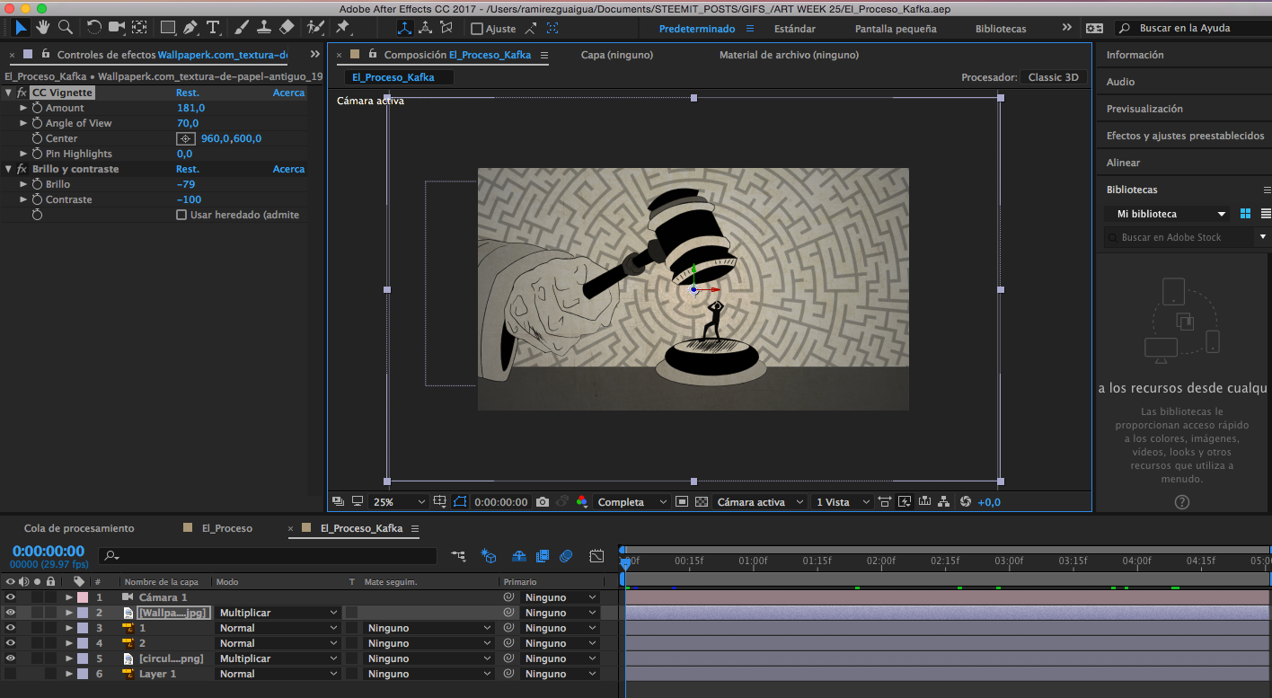Open the Graph Editor icon
Screen dimensions: 1272x698
pyautogui.click(x=597, y=556)
